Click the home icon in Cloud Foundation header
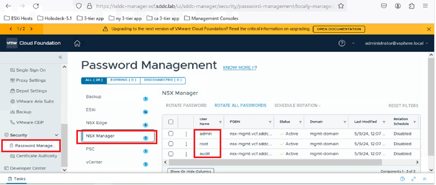 click(x=77, y=43)
